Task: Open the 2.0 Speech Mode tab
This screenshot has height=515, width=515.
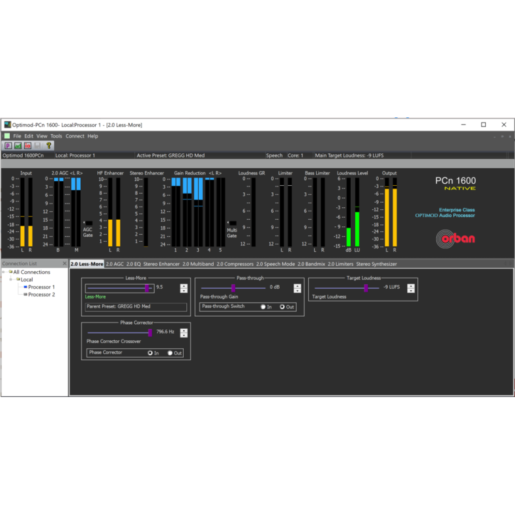Action: coord(276,264)
